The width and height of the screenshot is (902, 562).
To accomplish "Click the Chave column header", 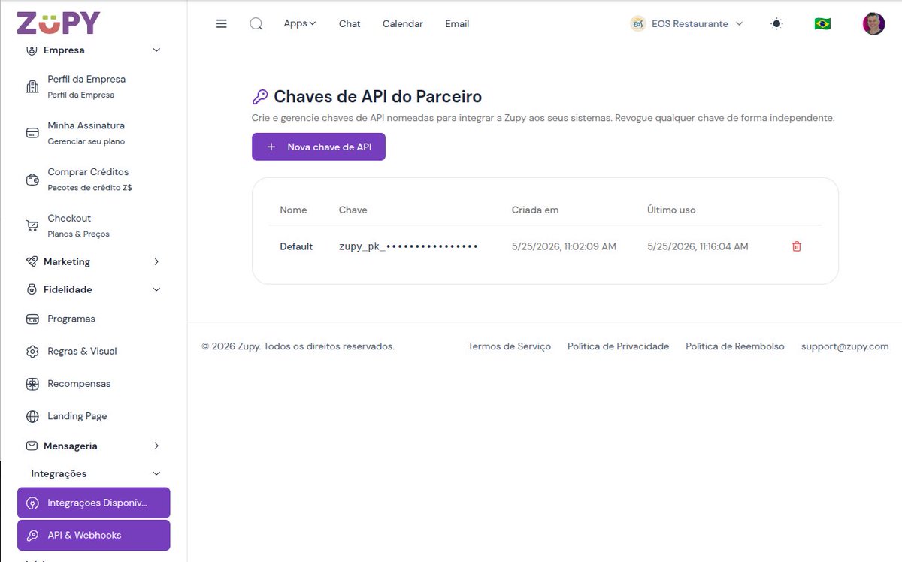I will pyautogui.click(x=353, y=210).
